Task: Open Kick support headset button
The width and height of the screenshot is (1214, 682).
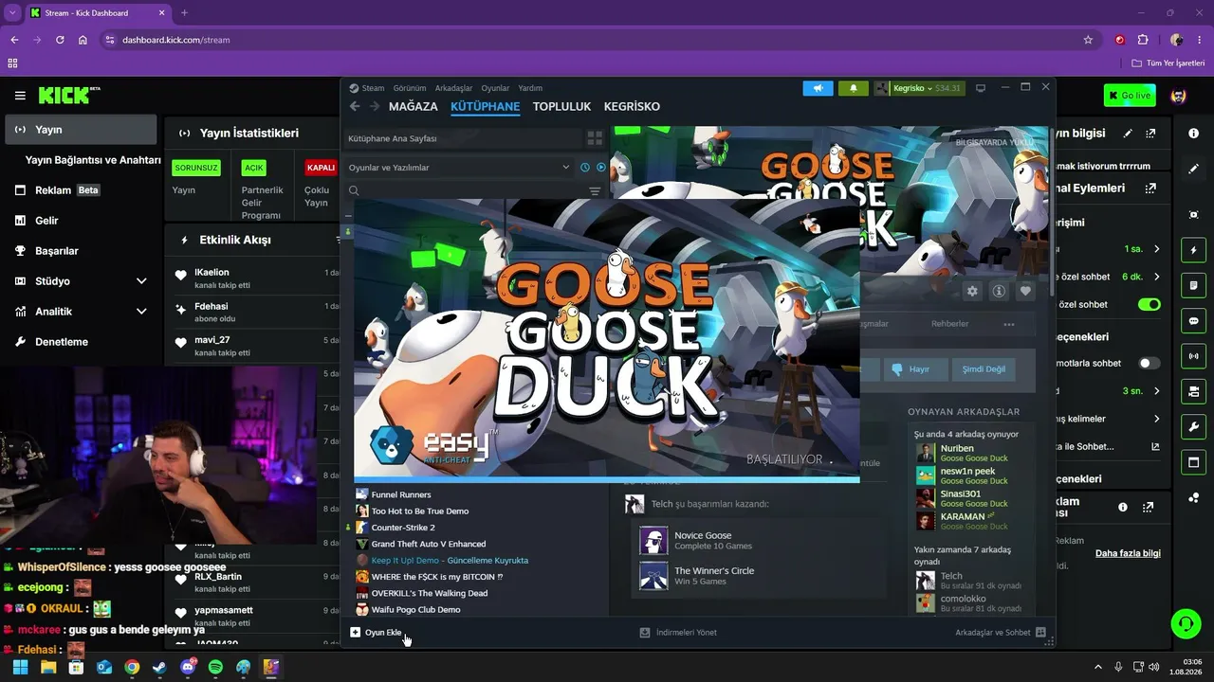Action: (x=1186, y=623)
